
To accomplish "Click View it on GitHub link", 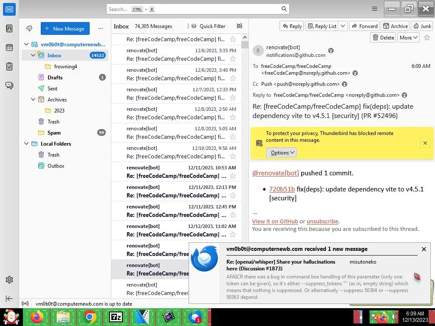I will 275,221.
